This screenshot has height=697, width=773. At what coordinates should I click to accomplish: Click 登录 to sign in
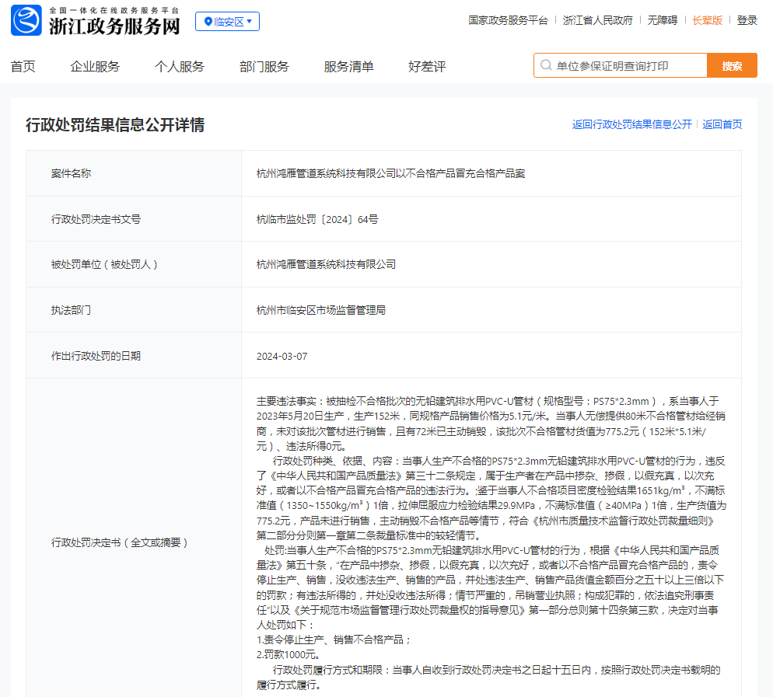pos(747,20)
